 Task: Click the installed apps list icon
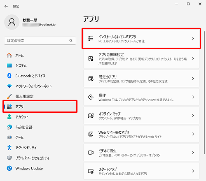click(91, 39)
